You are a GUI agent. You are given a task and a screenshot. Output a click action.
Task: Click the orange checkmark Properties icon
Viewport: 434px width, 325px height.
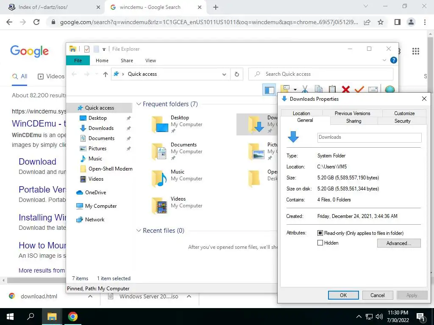[x=359, y=89]
